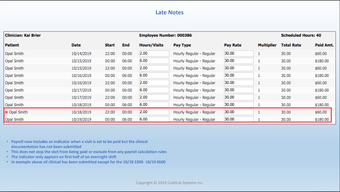Screen dimensions: 340x192
Task: Click the 'Start' column header
Action: (x=110, y=45)
